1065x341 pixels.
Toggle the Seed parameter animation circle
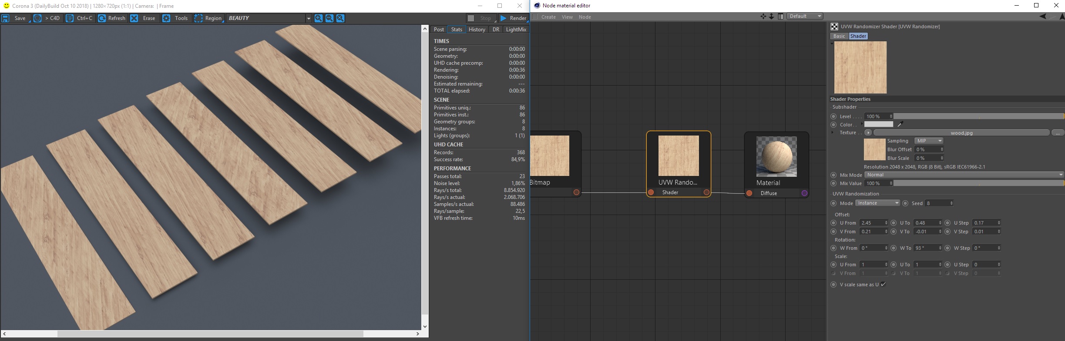[905, 203]
